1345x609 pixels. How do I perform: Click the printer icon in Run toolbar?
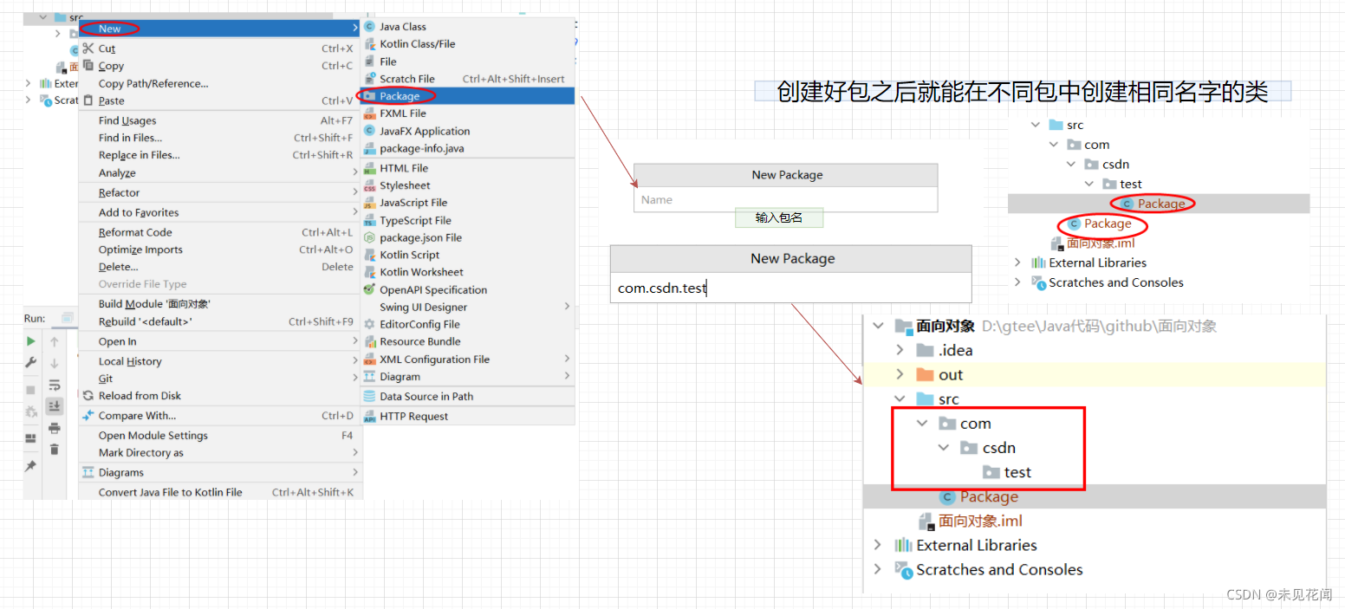(x=55, y=428)
